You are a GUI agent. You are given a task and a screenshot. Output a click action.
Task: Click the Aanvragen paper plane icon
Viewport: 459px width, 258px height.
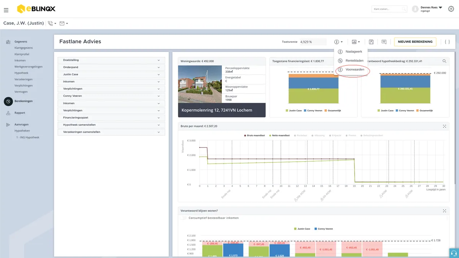pyautogui.click(x=8, y=125)
